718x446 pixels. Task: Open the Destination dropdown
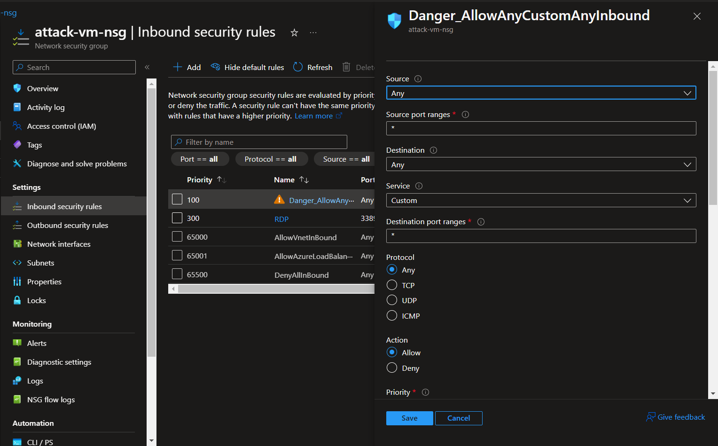click(541, 164)
